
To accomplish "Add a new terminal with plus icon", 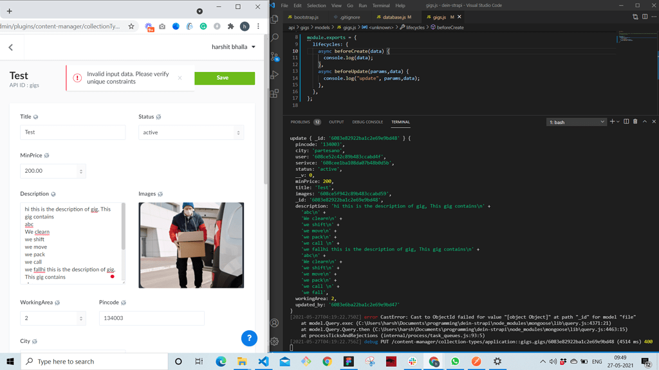I will 613,121.
